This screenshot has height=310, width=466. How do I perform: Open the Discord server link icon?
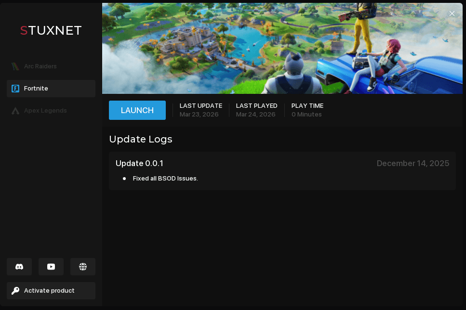click(x=19, y=267)
